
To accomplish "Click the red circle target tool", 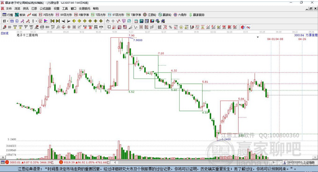I will [63, 27].
